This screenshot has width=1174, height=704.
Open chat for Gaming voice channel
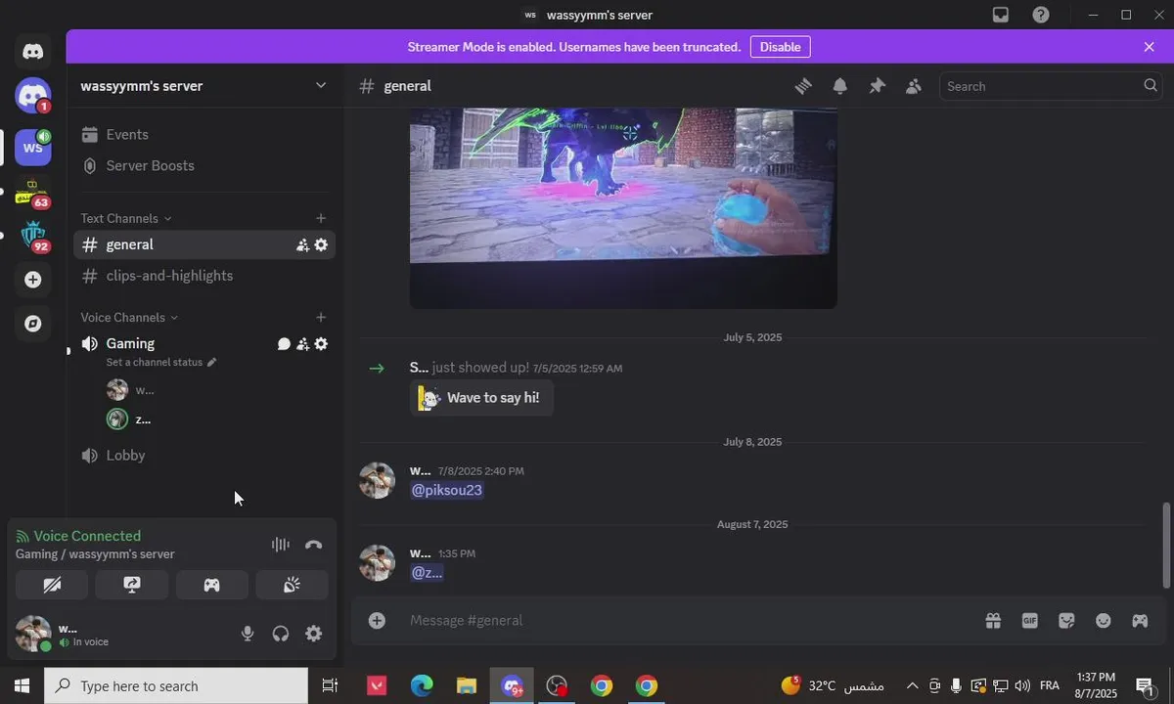tap(284, 344)
